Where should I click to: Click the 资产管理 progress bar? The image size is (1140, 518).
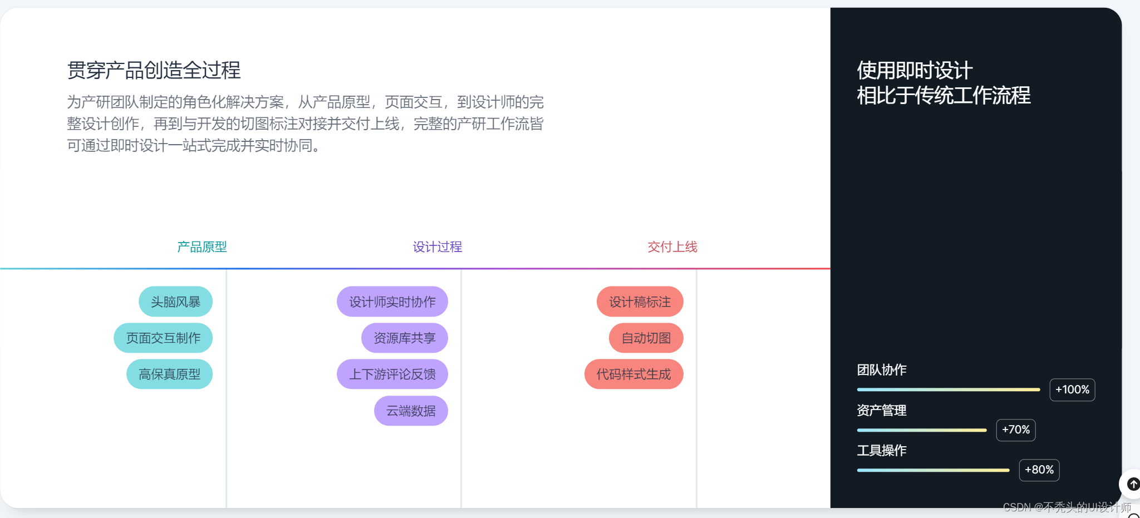[922, 430]
